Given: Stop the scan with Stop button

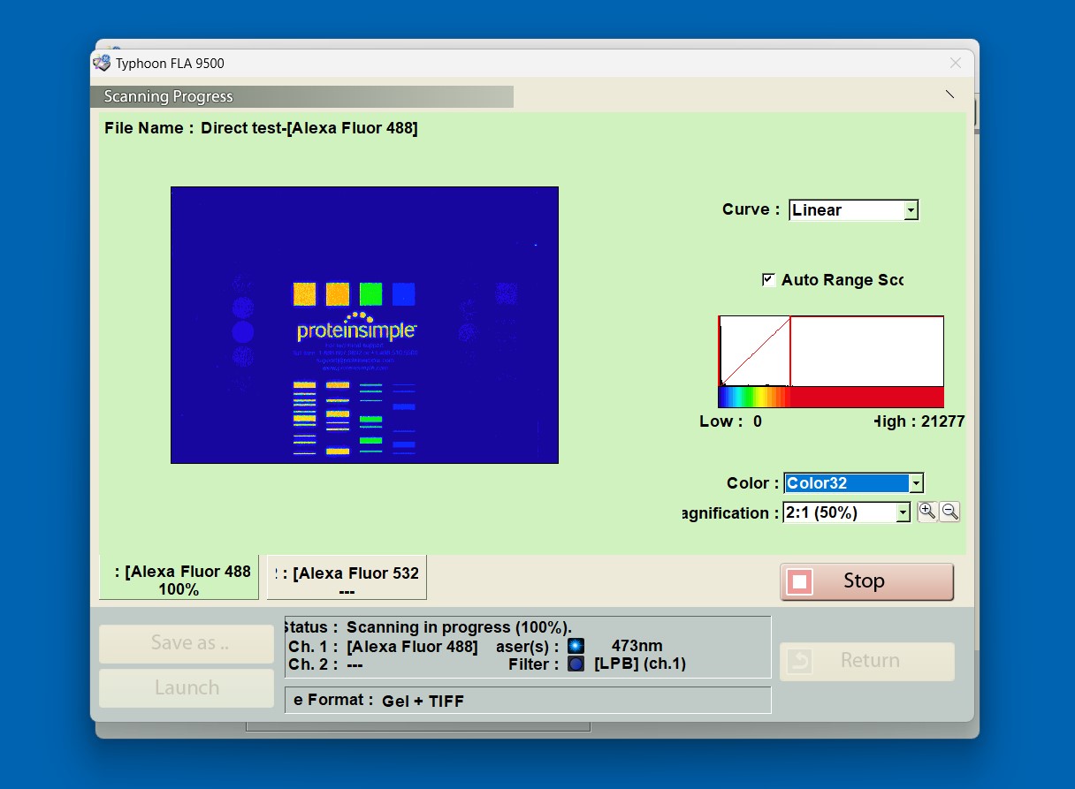Looking at the screenshot, I should pyautogui.click(x=866, y=581).
